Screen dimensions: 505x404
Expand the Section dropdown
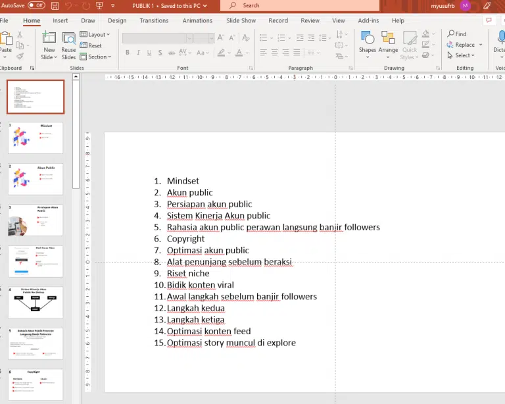(x=96, y=57)
